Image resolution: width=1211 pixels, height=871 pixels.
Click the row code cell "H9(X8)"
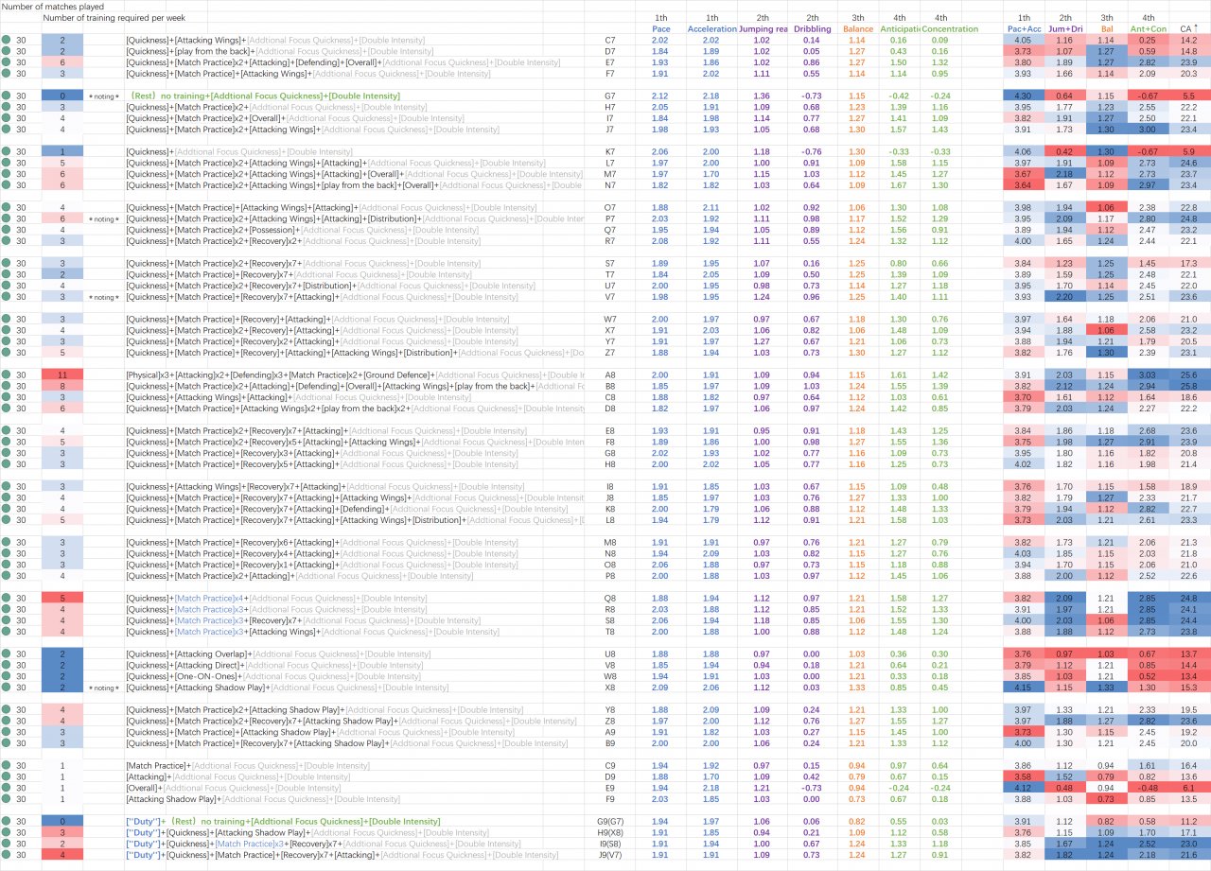pyautogui.click(x=610, y=833)
